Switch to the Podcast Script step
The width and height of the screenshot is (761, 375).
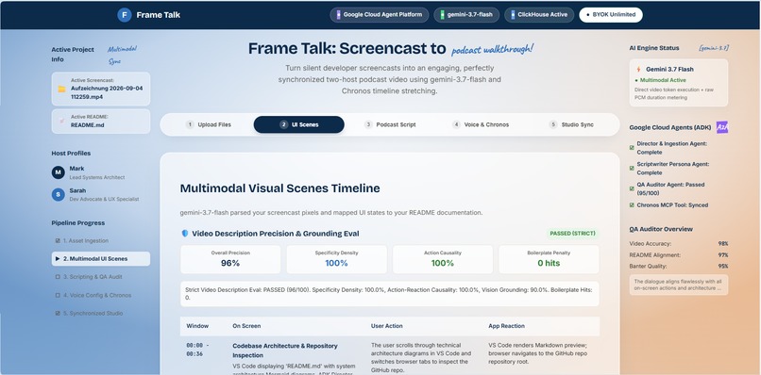point(390,124)
